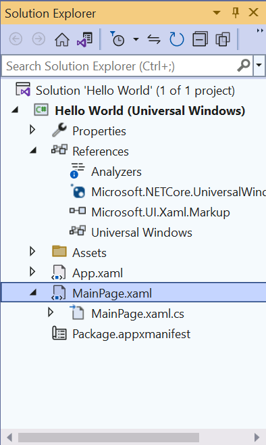Click the Universal Windows SDK icon
This screenshot has width=266, height=445.
pyautogui.click(x=78, y=231)
